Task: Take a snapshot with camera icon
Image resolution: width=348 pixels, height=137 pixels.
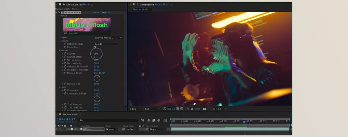Action: 204,109
